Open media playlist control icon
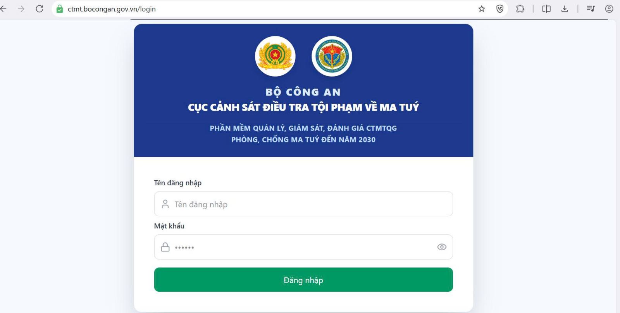This screenshot has width=620, height=313. click(x=591, y=9)
